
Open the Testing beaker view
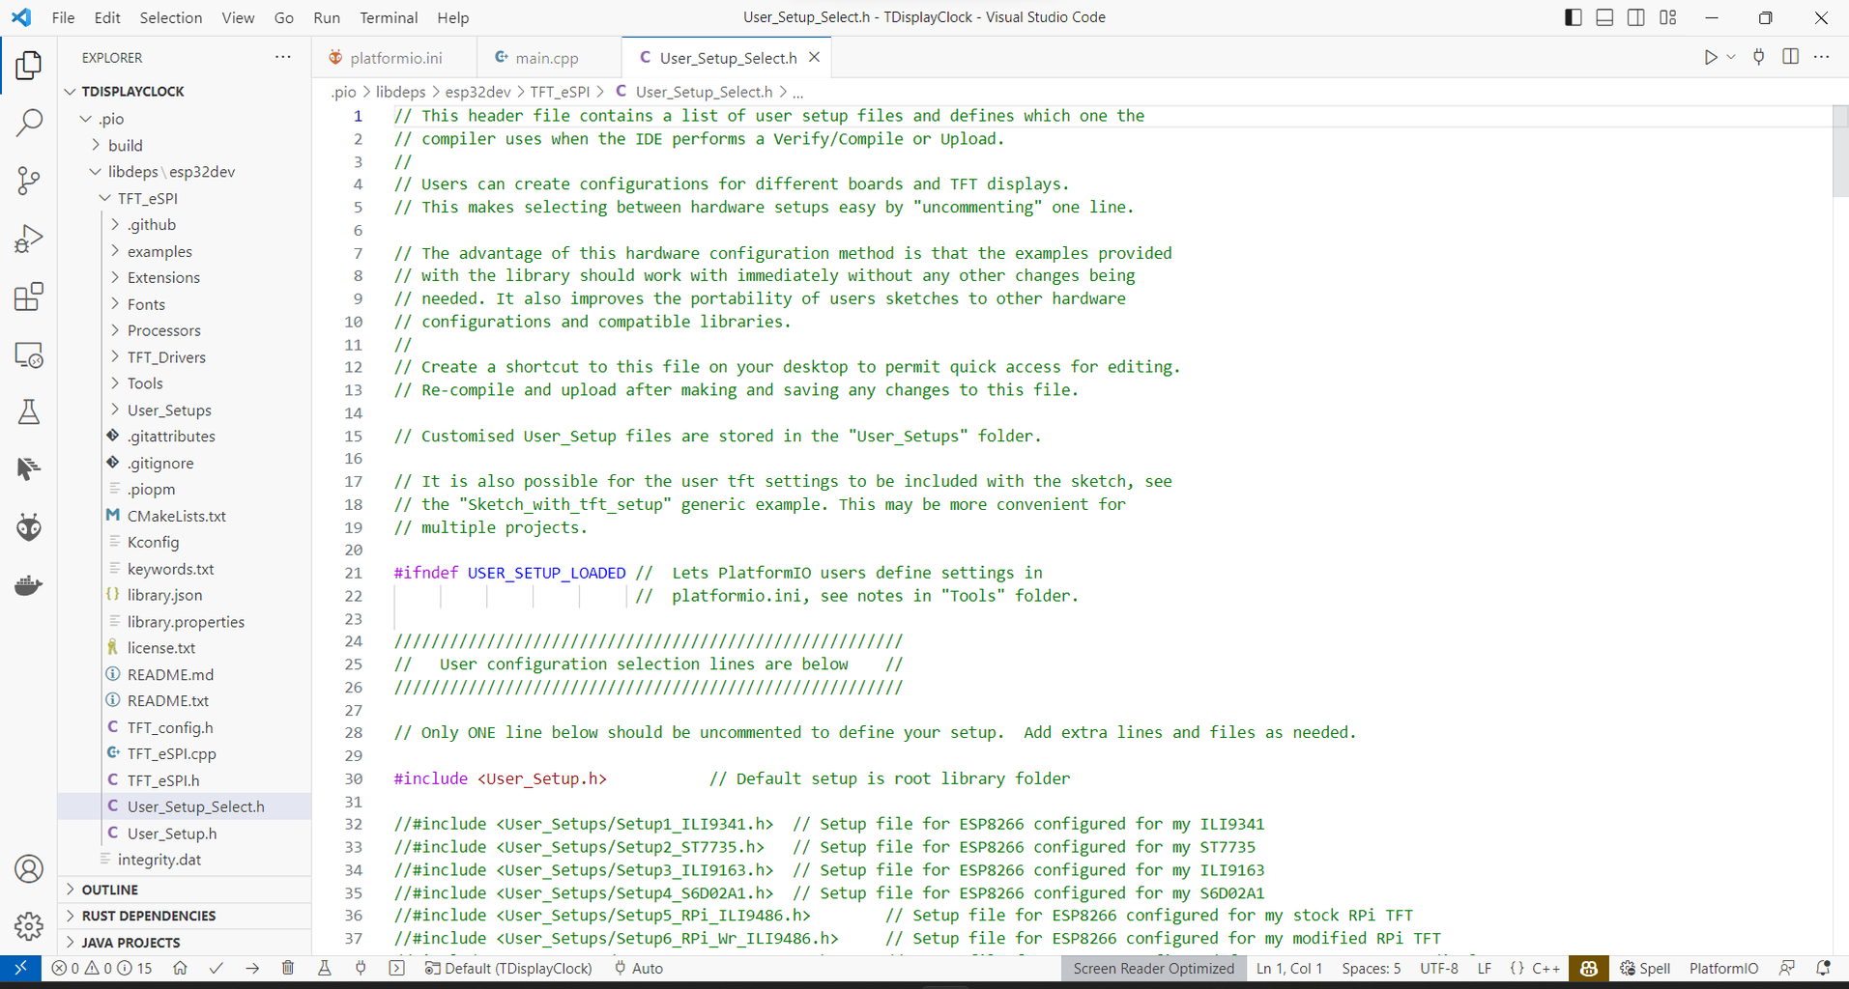[x=29, y=411]
